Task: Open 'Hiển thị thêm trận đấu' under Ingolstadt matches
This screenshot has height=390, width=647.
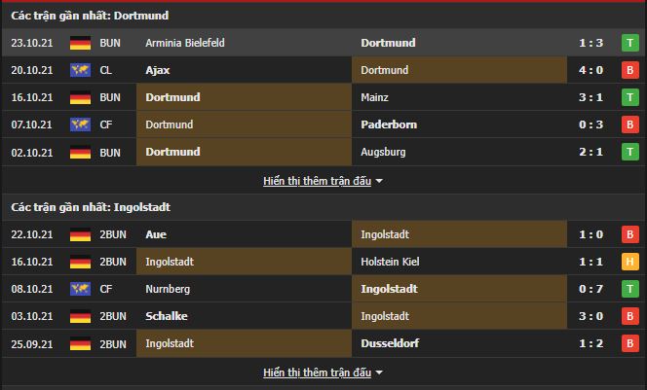Action: [x=318, y=372]
